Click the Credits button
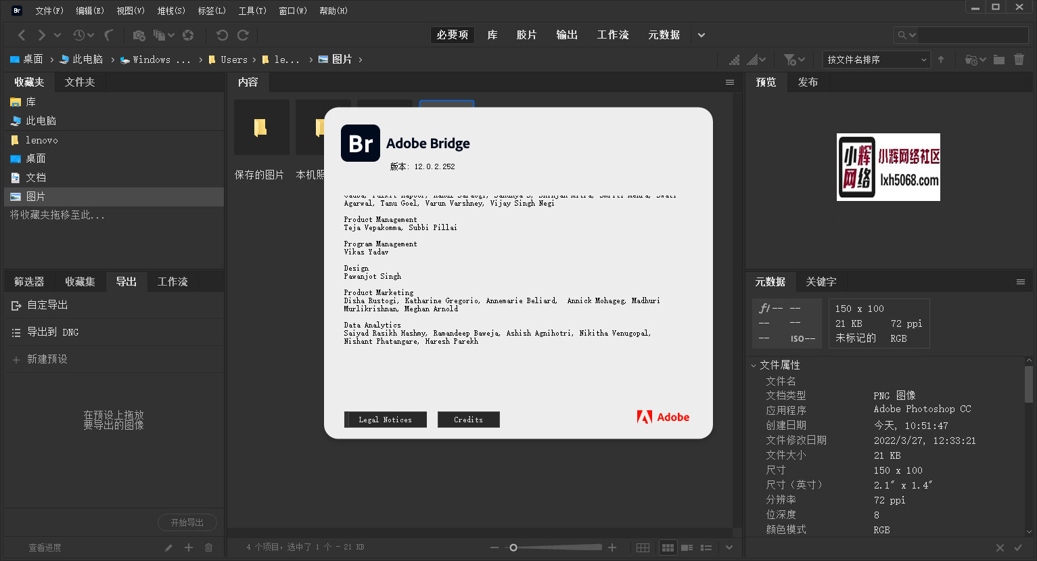This screenshot has height=561, width=1037. pos(469,420)
